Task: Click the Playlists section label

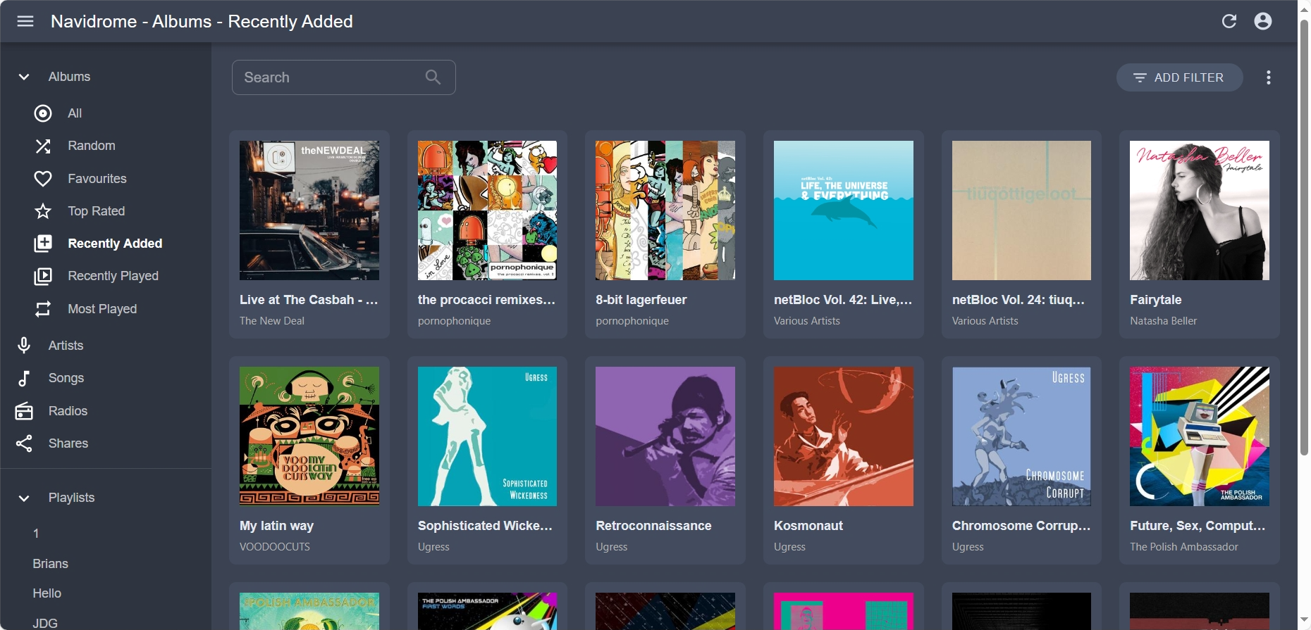Action: (71, 498)
